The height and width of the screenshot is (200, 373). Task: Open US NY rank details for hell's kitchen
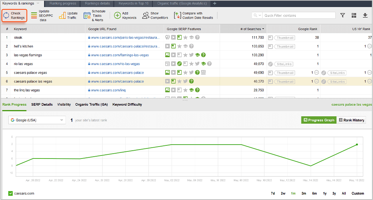tap(369, 46)
